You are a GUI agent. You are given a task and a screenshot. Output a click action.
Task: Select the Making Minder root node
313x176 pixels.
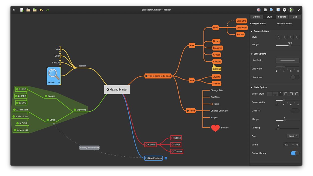tap(117, 90)
